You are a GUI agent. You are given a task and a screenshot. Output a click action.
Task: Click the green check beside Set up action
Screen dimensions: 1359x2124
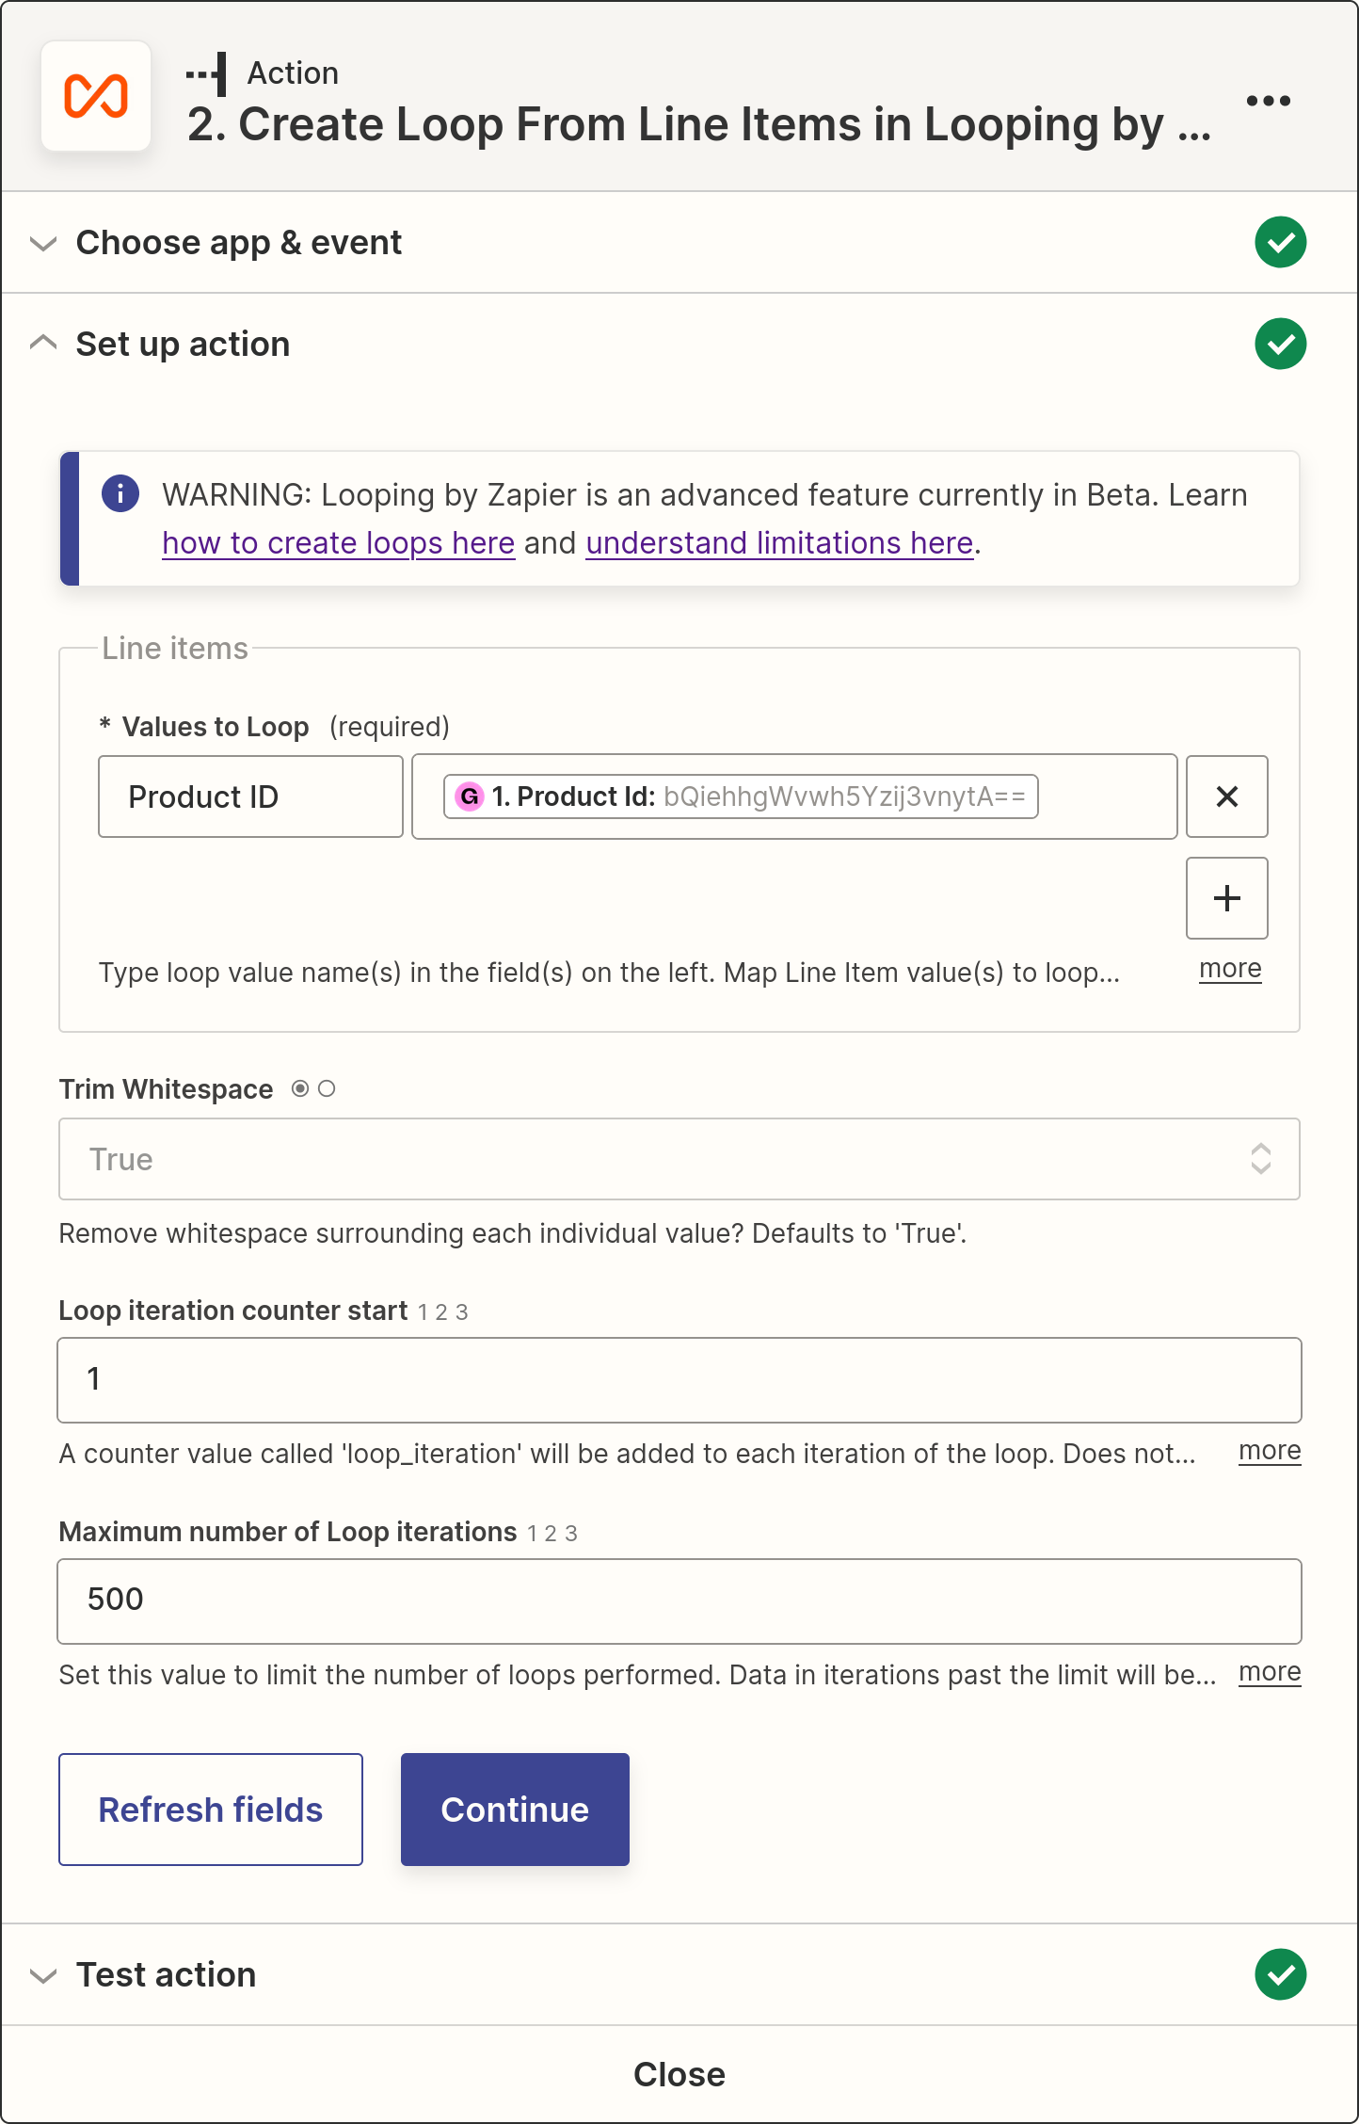click(x=1280, y=344)
